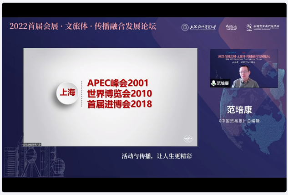Screen dimensions: 288x195
Task: Click the 上海市会展行业协会 name text
Action: [x=266, y=27]
